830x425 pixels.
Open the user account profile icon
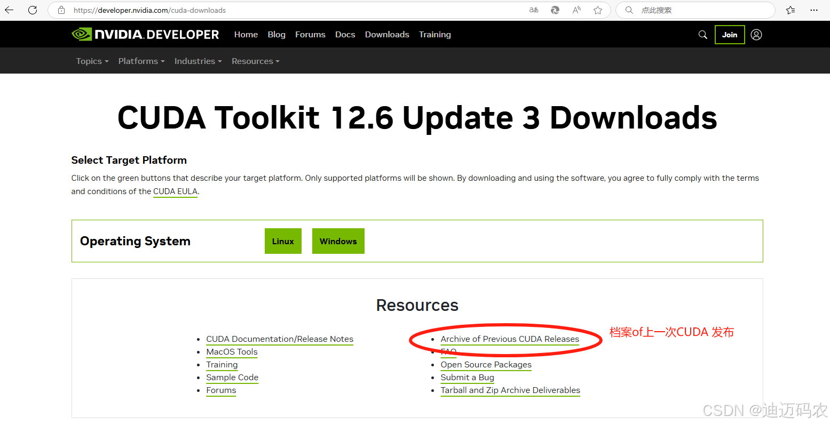(756, 35)
